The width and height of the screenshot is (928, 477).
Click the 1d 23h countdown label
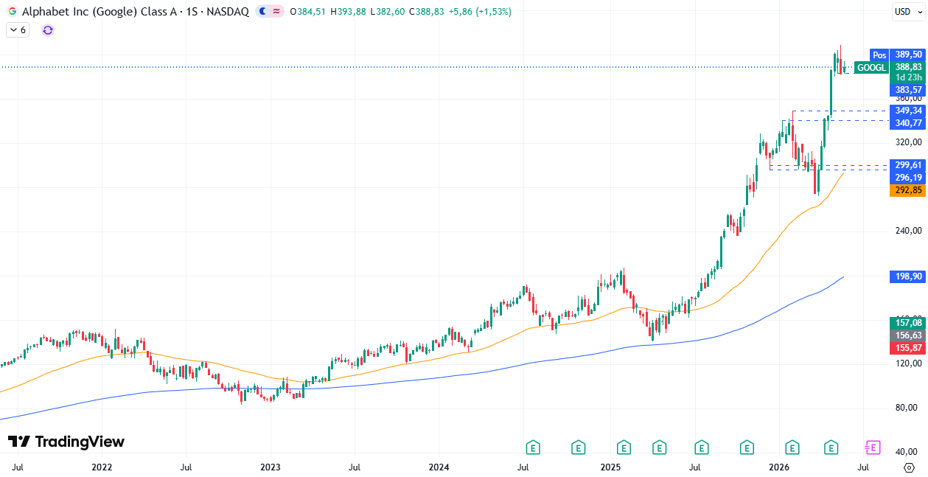pyautogui.click(x=907, y=77)
